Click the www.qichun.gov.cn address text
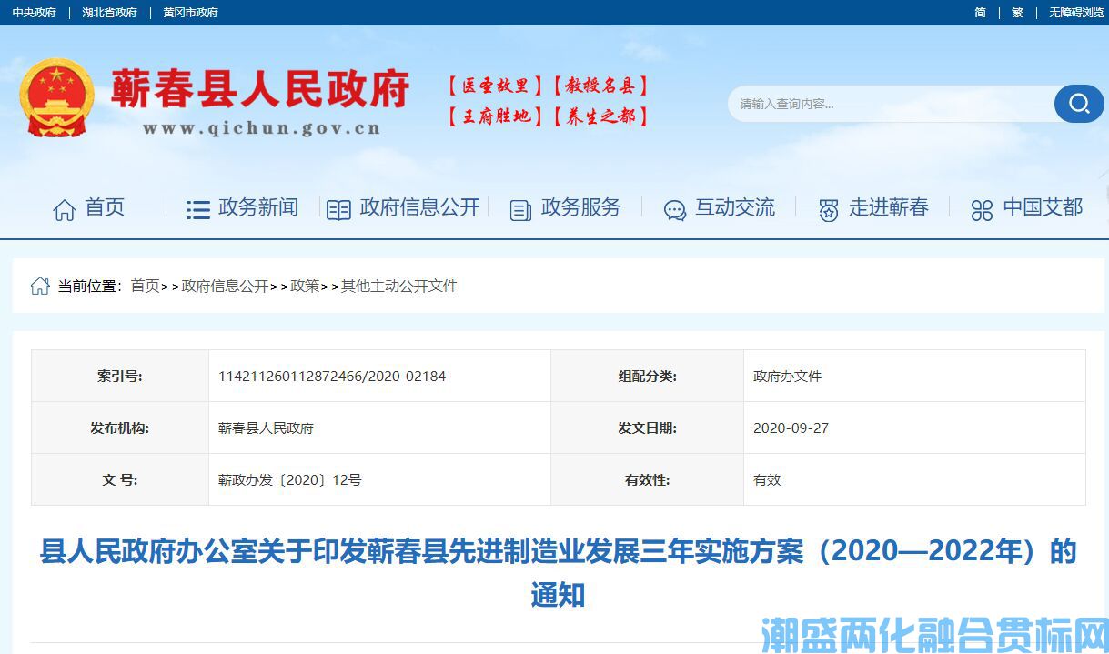 coord(262,128)
